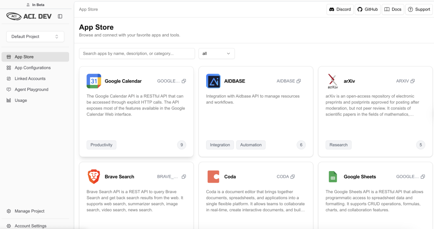Click the AIDBASE app icon
434x229 pixels.
pos(213,81)
